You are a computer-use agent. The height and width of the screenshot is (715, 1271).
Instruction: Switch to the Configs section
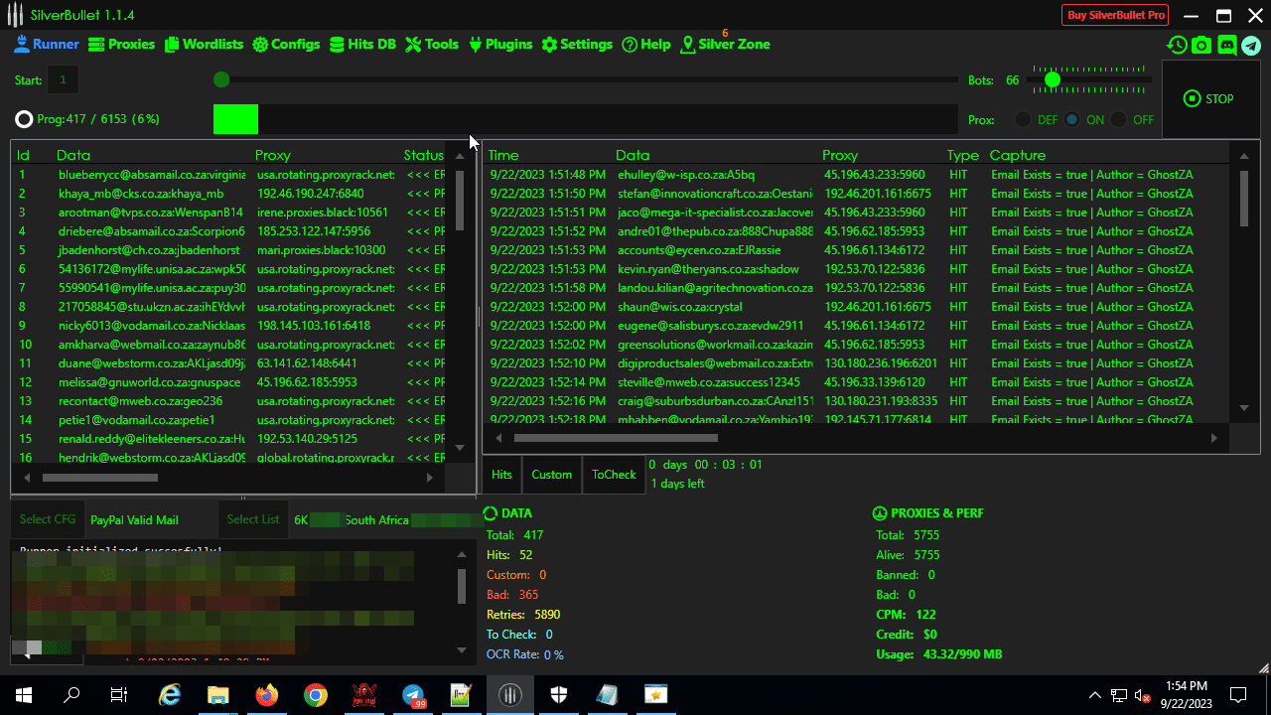point(287,45)
